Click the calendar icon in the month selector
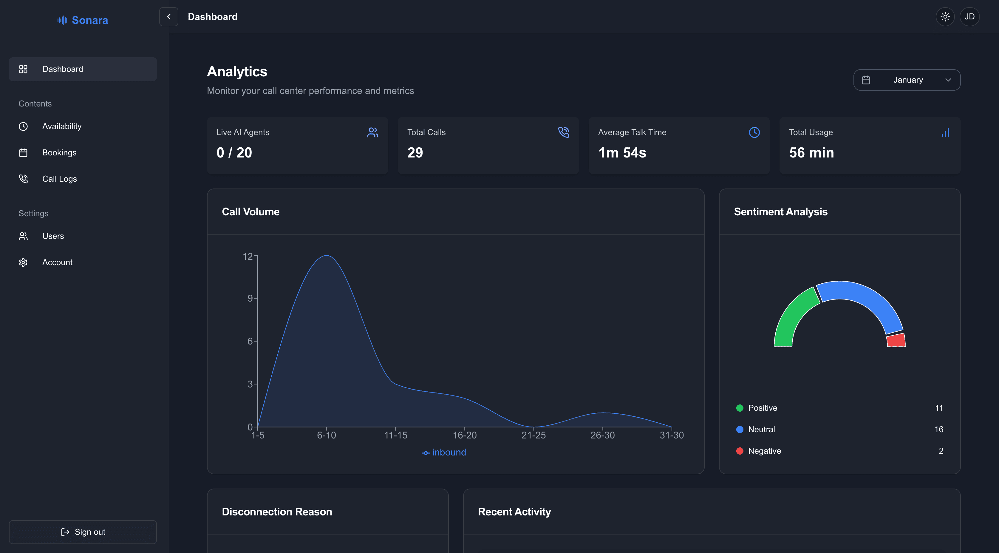Image resolution: width=999 pixels, height=553 pixels. [866, 80]
